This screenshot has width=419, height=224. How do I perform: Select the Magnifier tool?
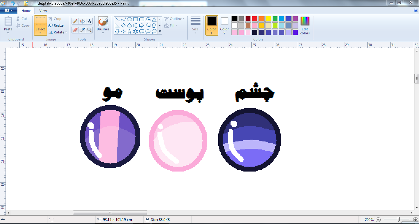point(89,30)
